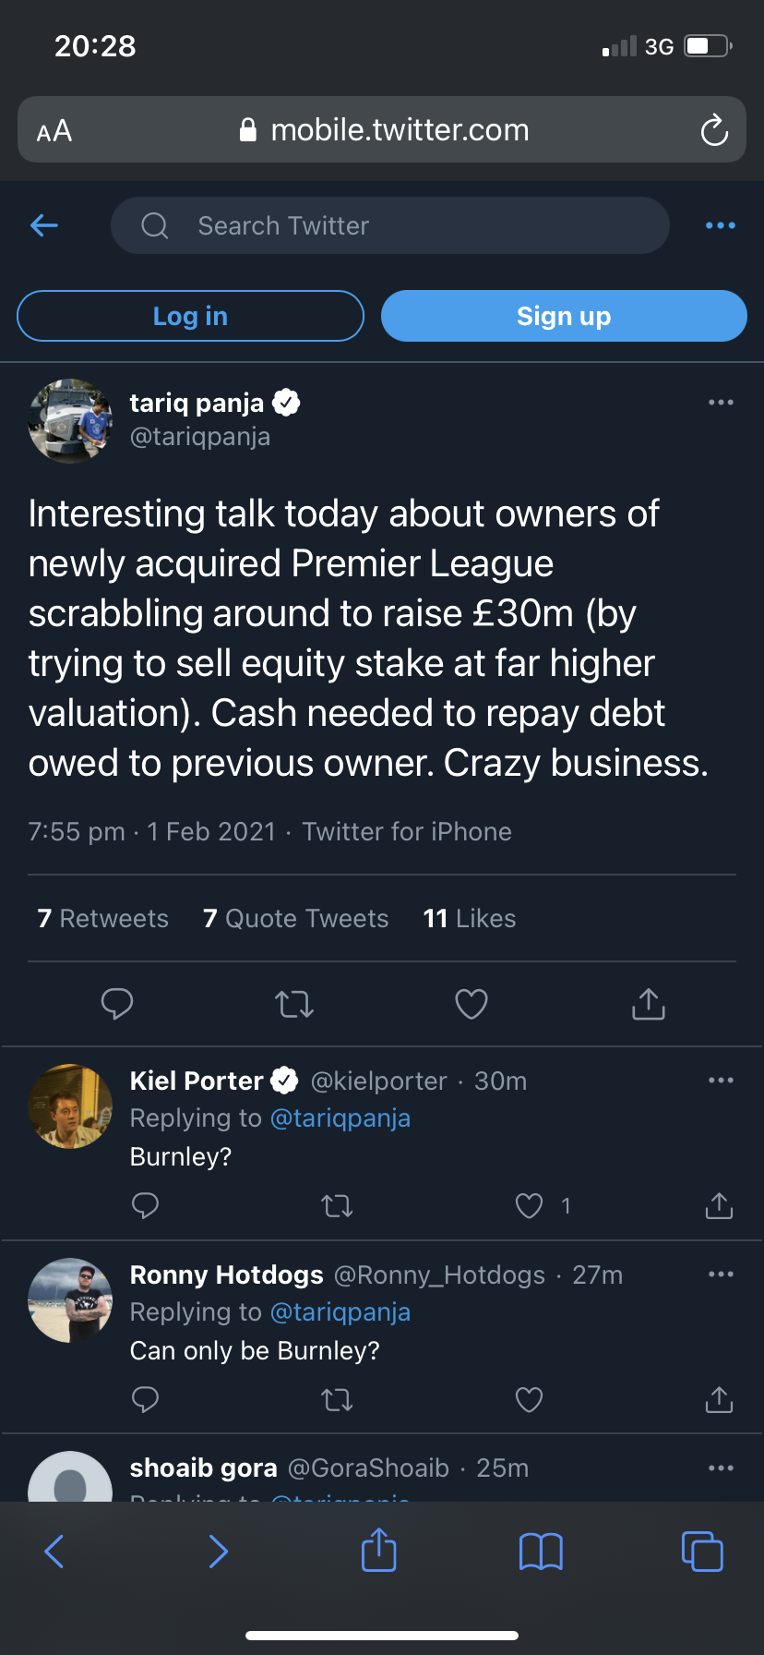Like Kiel Porter's reply
Image resolution: width=764 pixels, height=1655 pixels.
tap(529, 1206)
